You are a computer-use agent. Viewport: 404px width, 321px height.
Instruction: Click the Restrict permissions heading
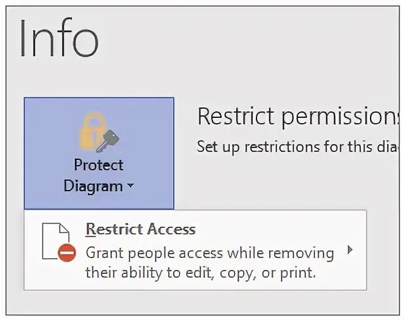[298, 117]
